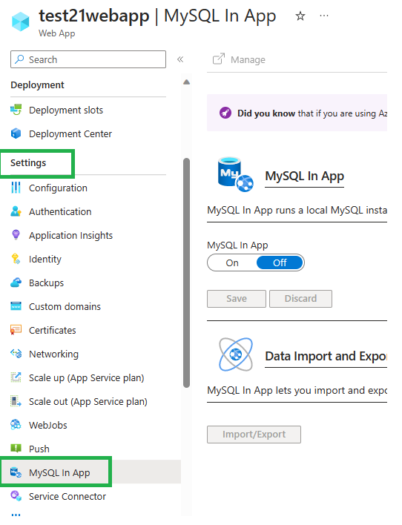The height and width of the screenshot is (525, 402).
Task: Favorite the page with the star icon
Action: (300, 16)
